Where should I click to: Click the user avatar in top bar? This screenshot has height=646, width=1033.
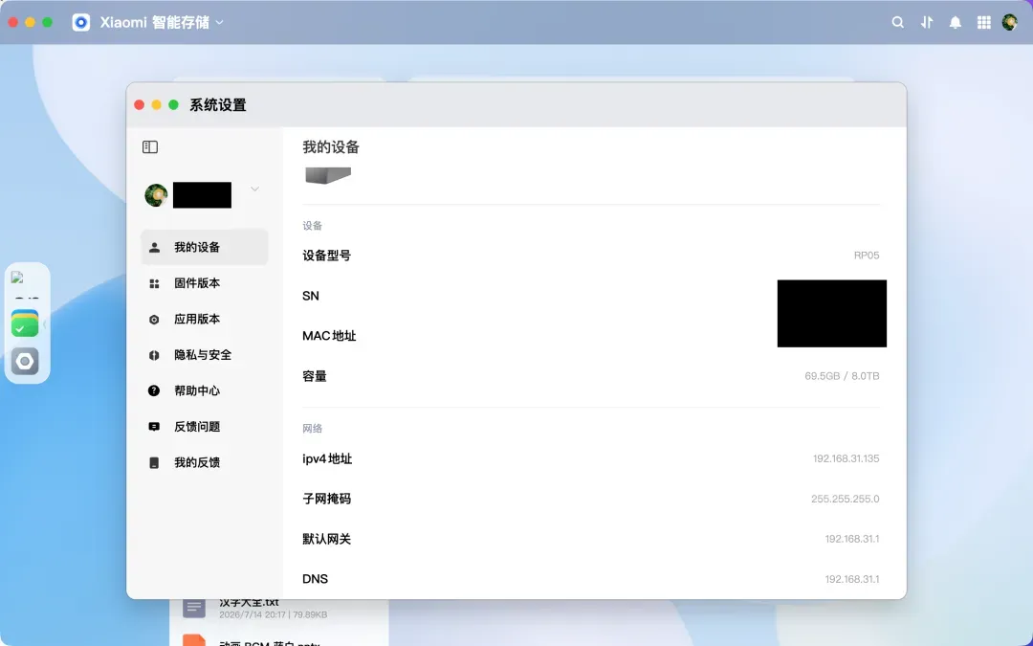1009,22
